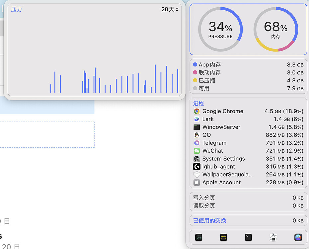Select the 联动内存 3.0 GB value

pos(295,73)
